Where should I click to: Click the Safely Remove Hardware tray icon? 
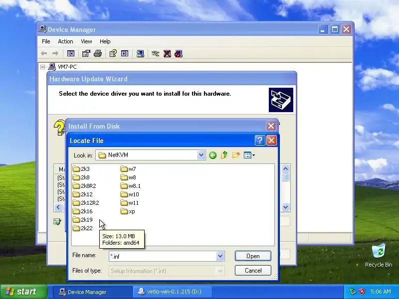pyautogui.click(x=353, y=292)
